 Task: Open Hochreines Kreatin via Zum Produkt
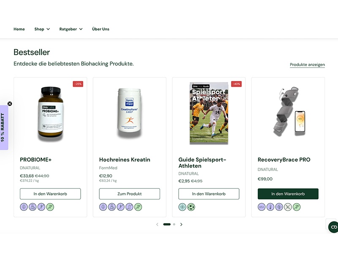tap(129, 194)
